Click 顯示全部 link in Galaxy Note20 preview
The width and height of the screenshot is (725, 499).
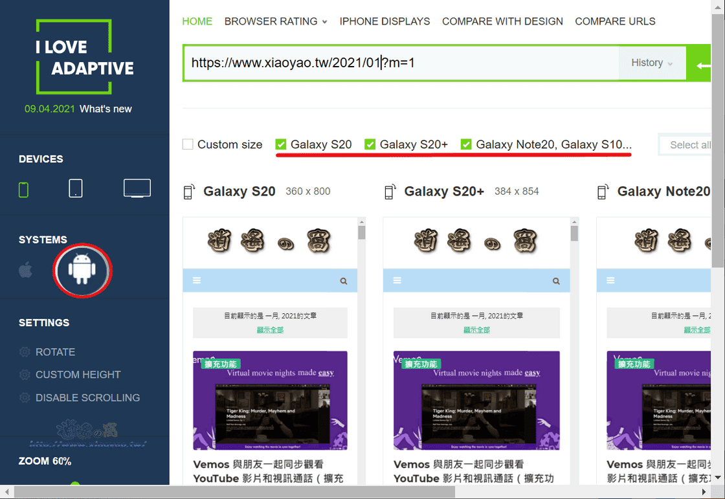pyautogui.click(x=697, y=329)
